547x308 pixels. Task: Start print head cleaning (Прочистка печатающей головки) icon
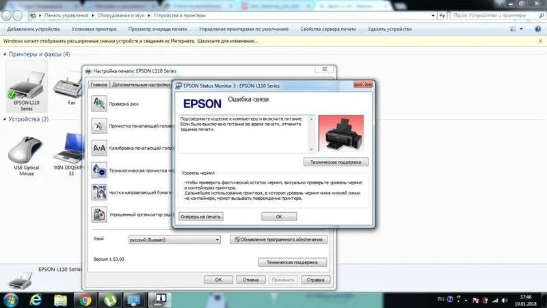(99, 126)
